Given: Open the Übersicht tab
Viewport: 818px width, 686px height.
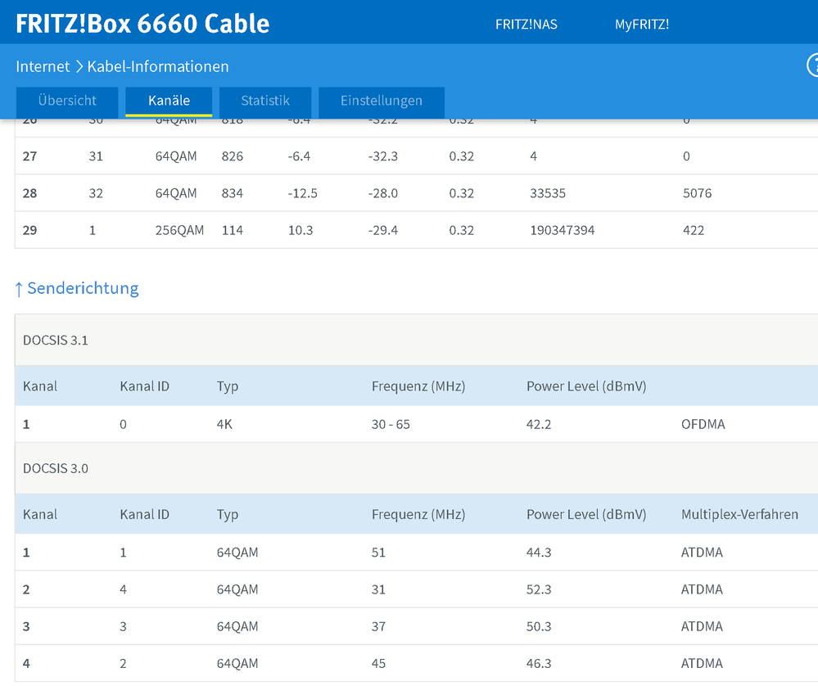Looking at the screenshot, I should (x=67, y=102).
